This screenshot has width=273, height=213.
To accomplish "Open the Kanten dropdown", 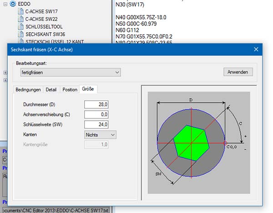I will click(x=100, y=135).
